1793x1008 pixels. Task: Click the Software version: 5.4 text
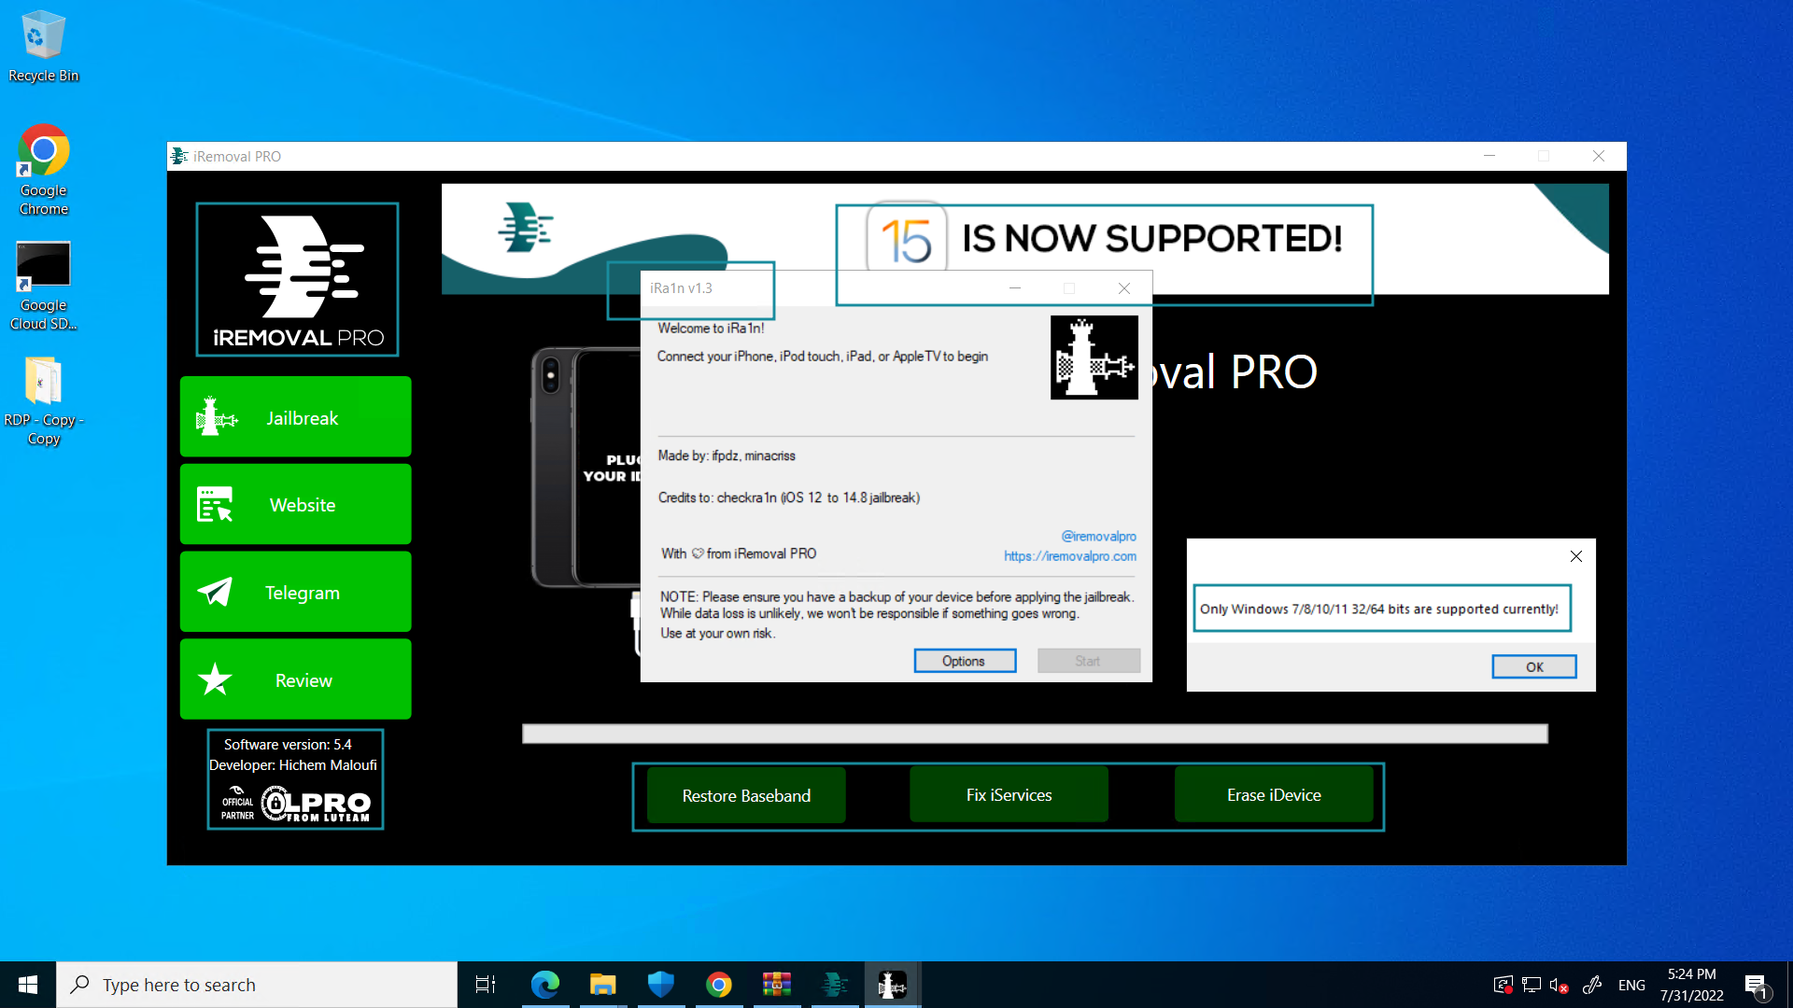(x=288, y=744)
